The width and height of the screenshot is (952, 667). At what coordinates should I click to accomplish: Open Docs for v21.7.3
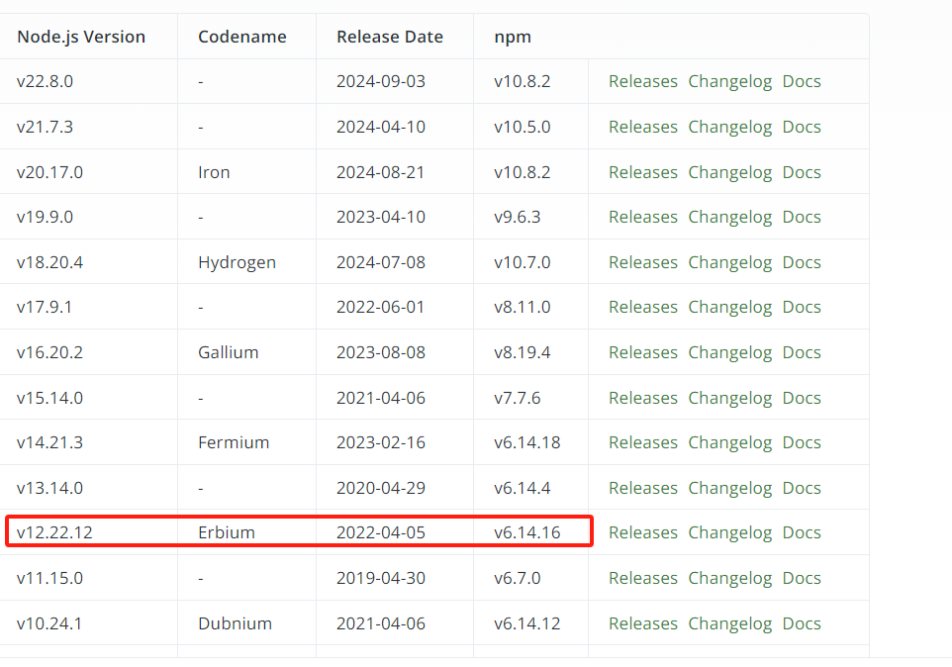click(802, 127)
